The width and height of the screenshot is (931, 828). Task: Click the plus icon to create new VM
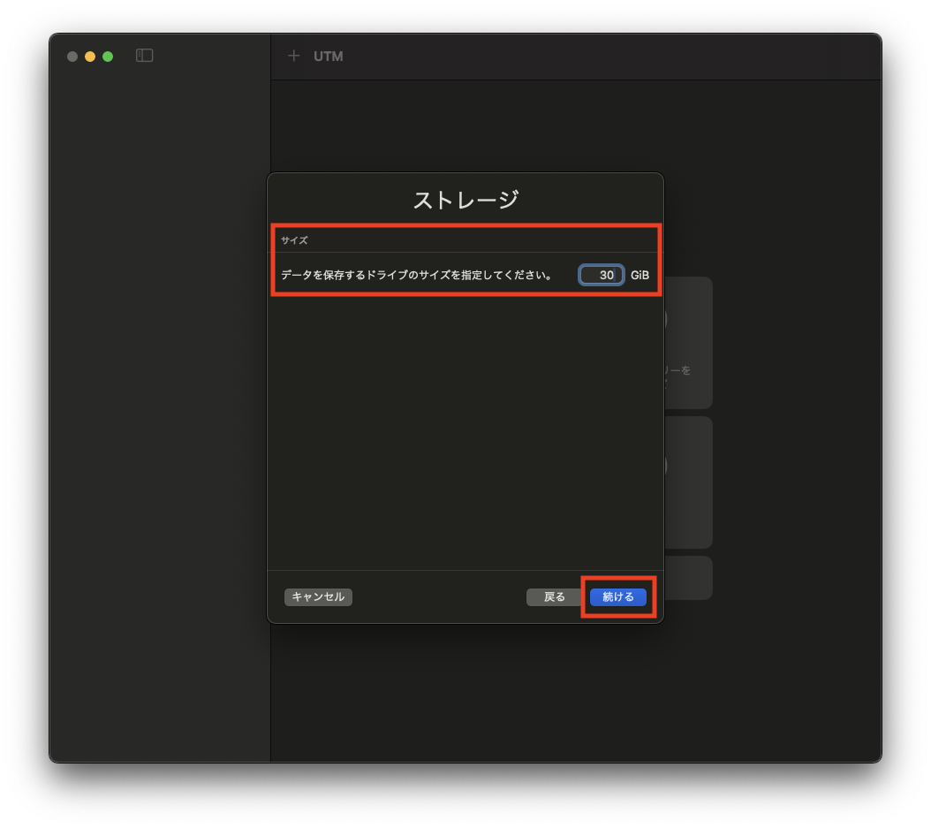293,56
